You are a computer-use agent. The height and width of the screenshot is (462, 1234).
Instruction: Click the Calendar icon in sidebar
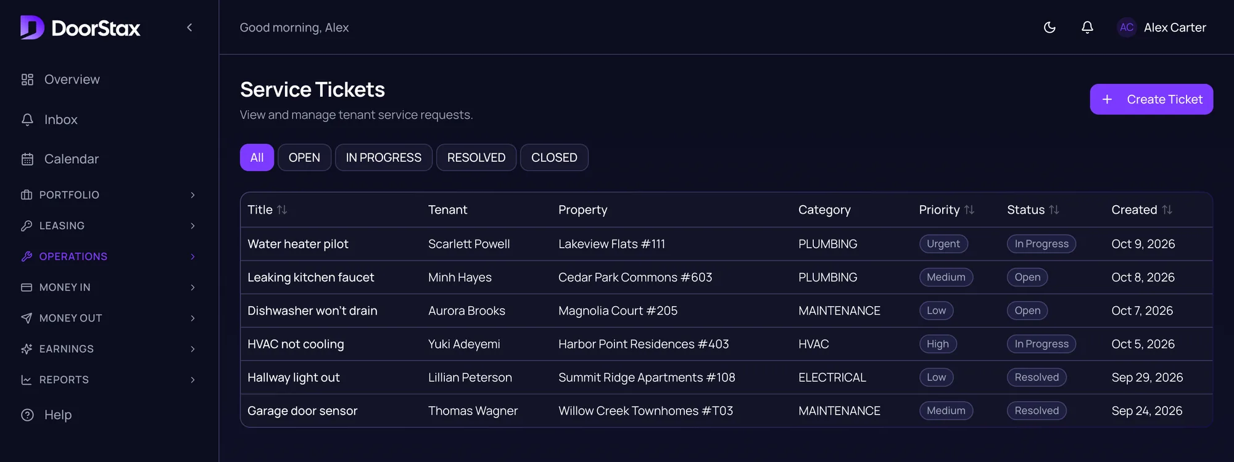pos(27,159)
